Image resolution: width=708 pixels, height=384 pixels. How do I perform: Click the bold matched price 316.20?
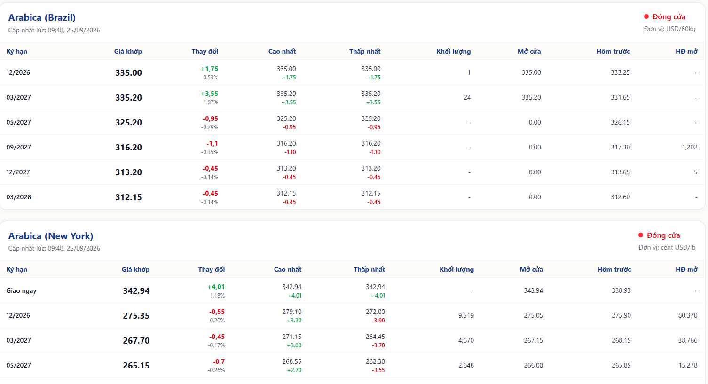click(x=128, y=148)
